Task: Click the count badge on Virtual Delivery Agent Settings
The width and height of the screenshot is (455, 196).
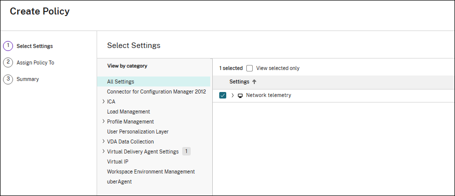Action: point(186,151)
